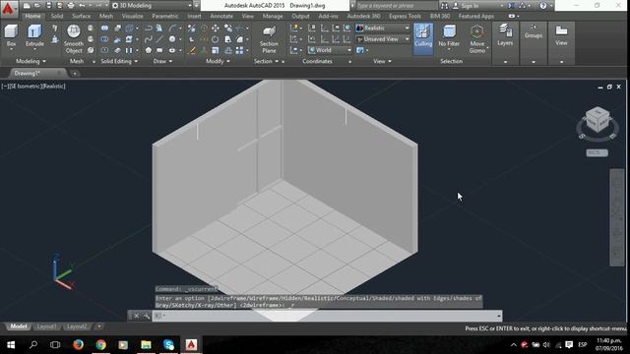
Task: Click the ViewCube in the viewport
Action: point(598,120)
